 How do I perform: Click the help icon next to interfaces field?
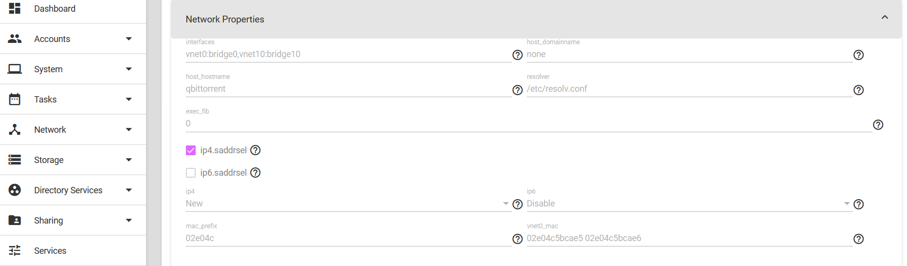(518, 55)
